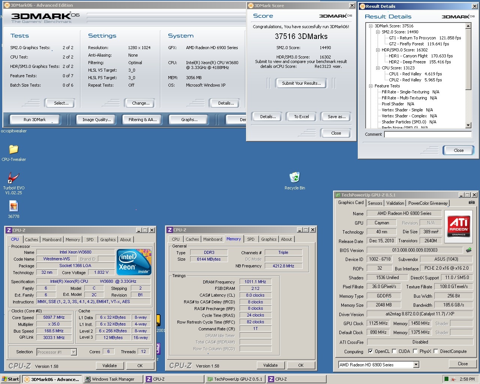Click the taskbar clock showing 2:58 PM
This screenshot has height=384, width=480.
click(x=467, y=379)
